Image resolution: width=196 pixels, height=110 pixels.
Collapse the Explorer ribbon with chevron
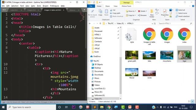190,6
